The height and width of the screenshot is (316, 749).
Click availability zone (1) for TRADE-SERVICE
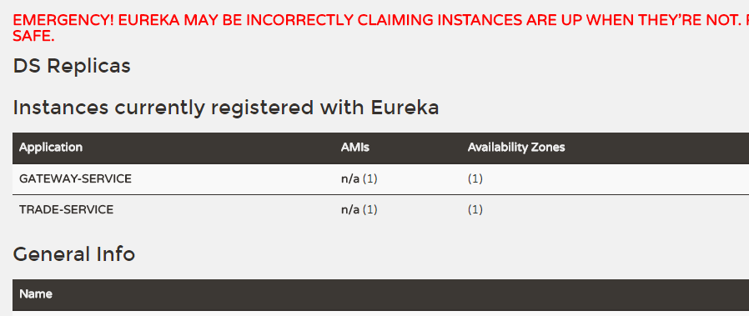tap(475, 209)
